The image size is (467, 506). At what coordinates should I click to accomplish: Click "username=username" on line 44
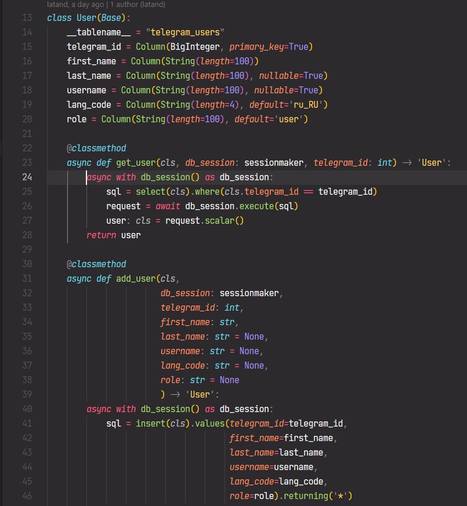(271, 467)
